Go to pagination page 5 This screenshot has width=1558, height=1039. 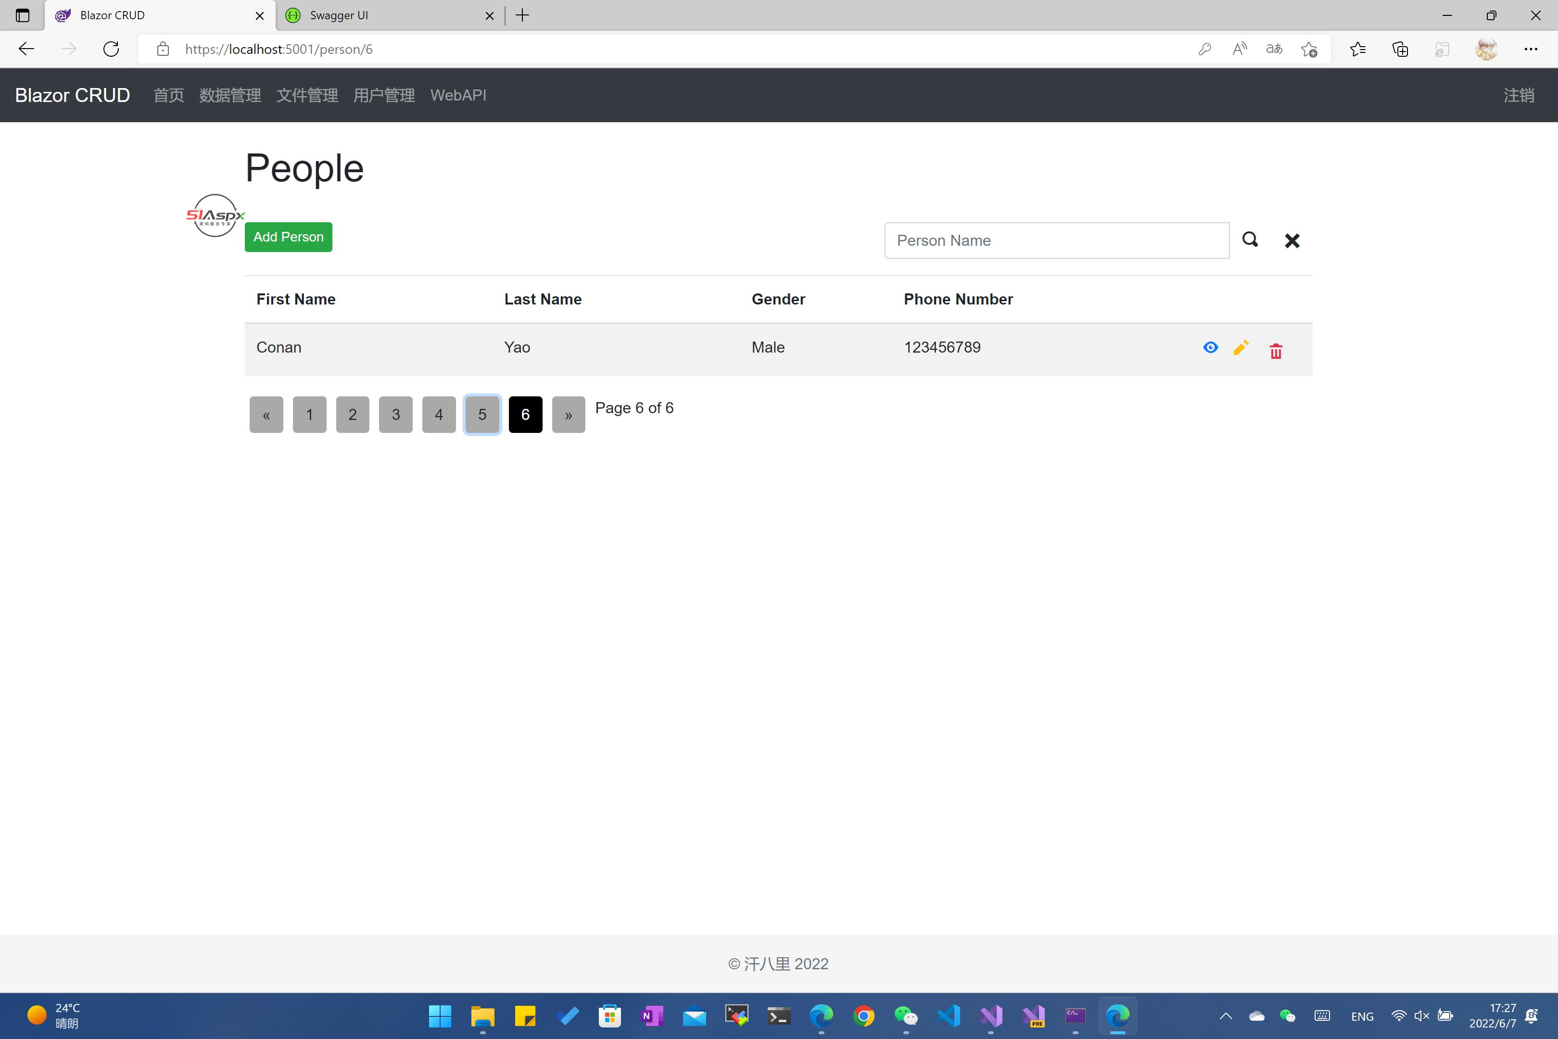click(x=482, y=415)
